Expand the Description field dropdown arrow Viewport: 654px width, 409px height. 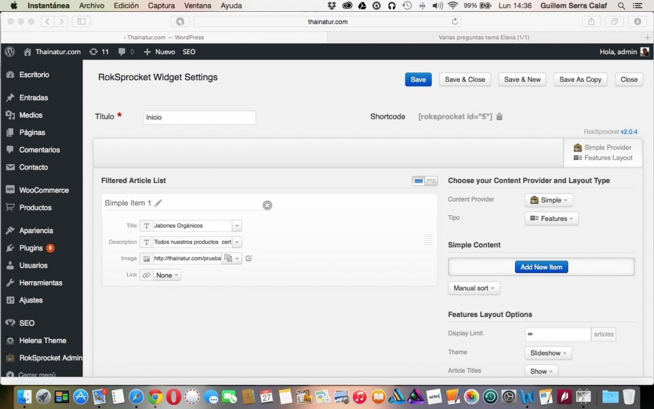pyautogui.click(x=237, y=242)
